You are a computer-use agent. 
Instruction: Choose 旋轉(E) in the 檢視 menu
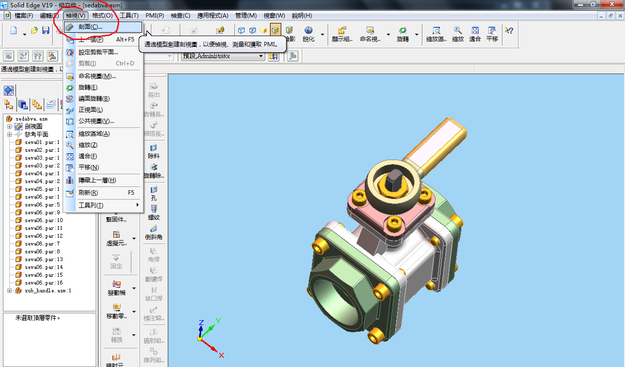(103, 87)
